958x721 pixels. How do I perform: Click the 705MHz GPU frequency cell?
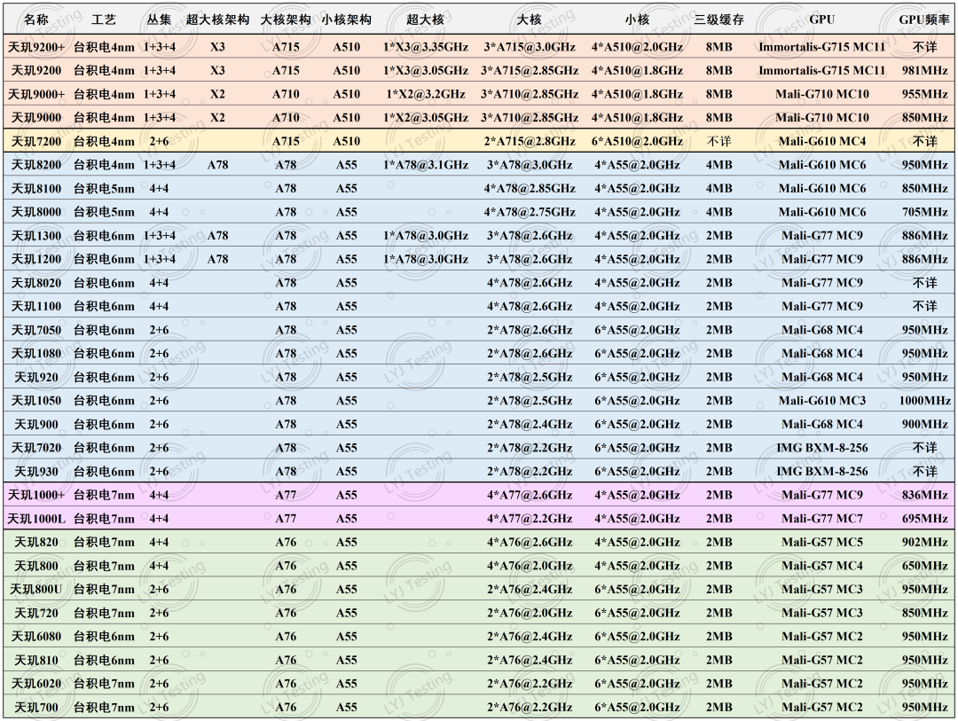(x=924, y=212)
